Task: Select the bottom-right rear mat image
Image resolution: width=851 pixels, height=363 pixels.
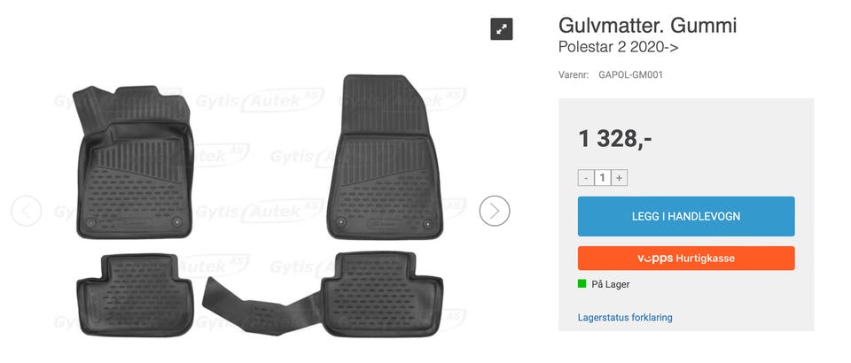Action: (x=382, y=294)
